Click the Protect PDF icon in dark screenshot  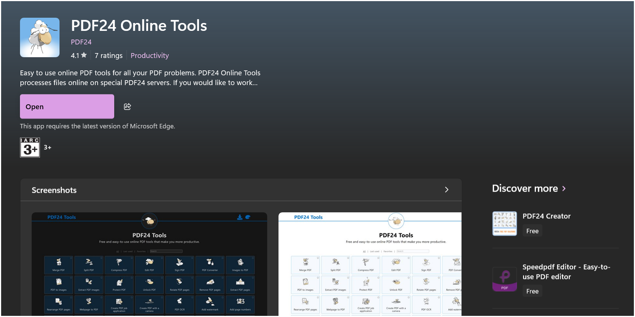point(119,285)
